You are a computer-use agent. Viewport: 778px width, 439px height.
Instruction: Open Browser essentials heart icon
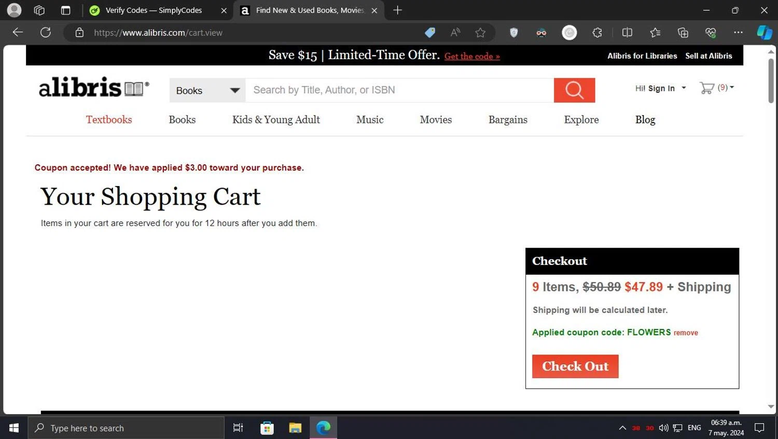(711, 33)
